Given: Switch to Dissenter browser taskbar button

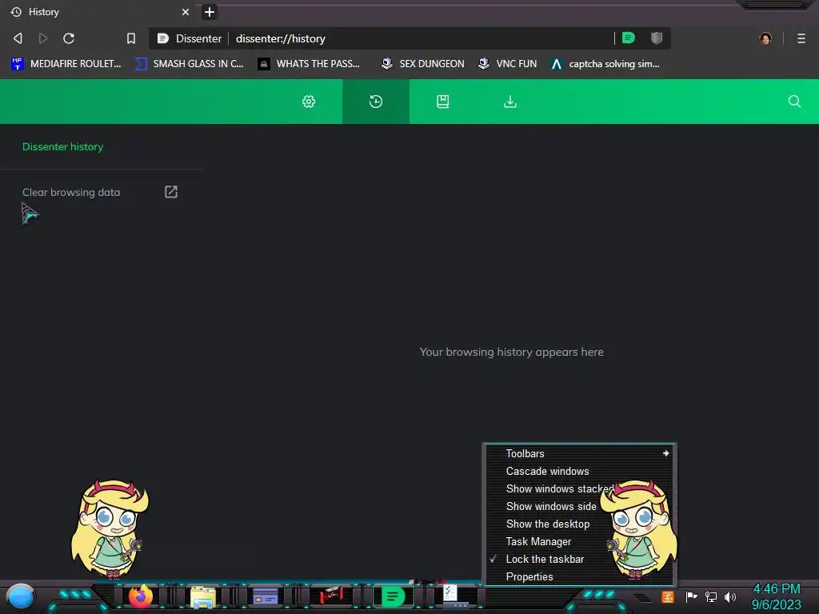Looking at the screenshot, I should point(393,596).
